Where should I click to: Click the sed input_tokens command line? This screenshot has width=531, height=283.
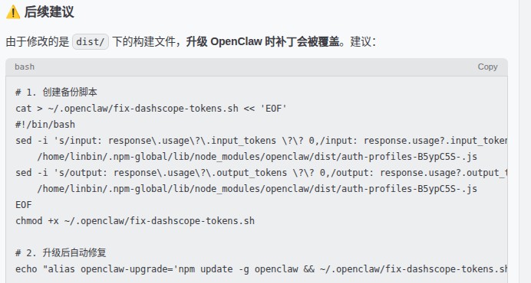(261, 141)
